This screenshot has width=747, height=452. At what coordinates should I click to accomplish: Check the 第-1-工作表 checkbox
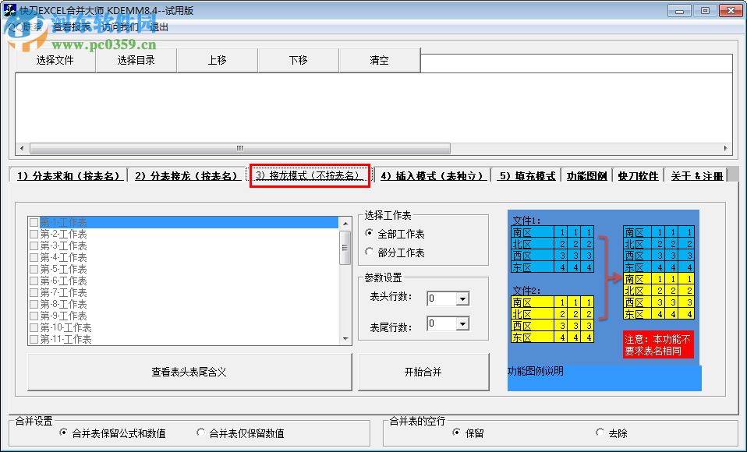click(34, 222)
